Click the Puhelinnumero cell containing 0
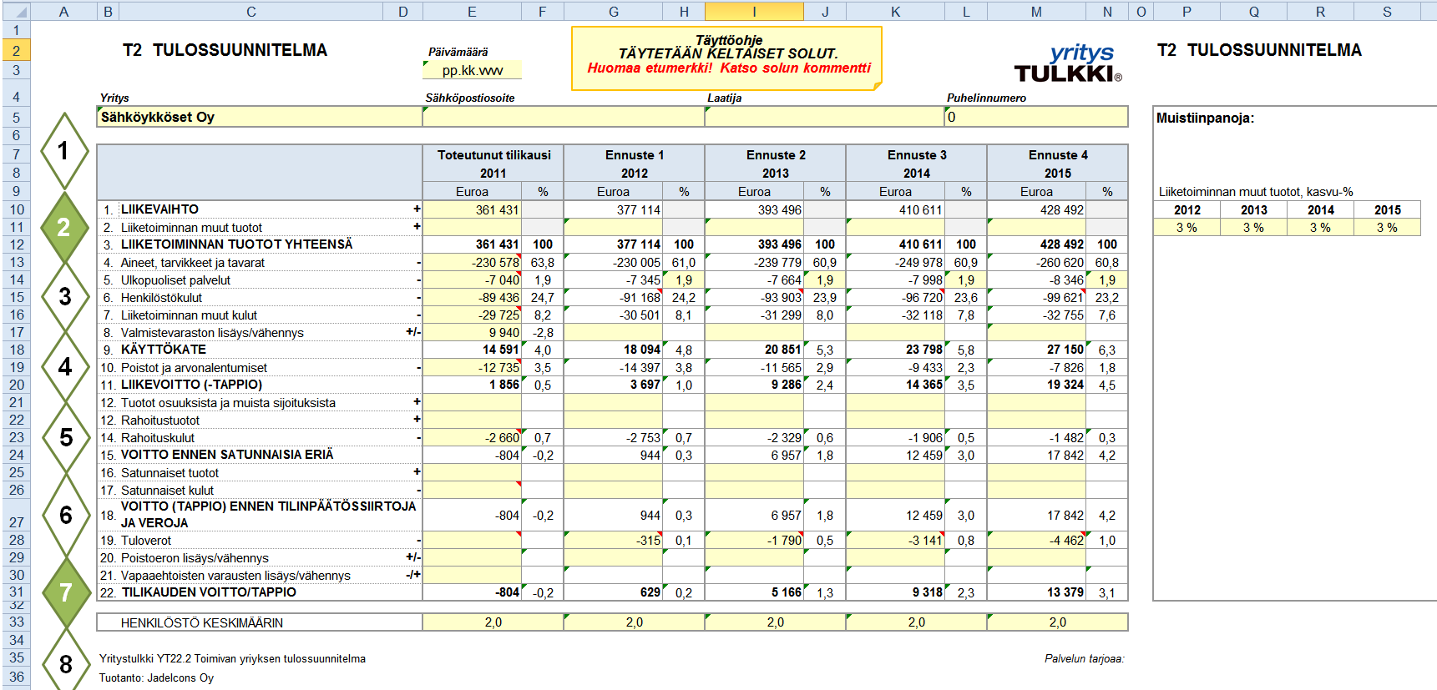Viewport: 1437px width, 690px height. (1036, 117)
